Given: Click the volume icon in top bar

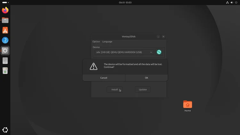Looking at the screenshot, I should [232, 3].
